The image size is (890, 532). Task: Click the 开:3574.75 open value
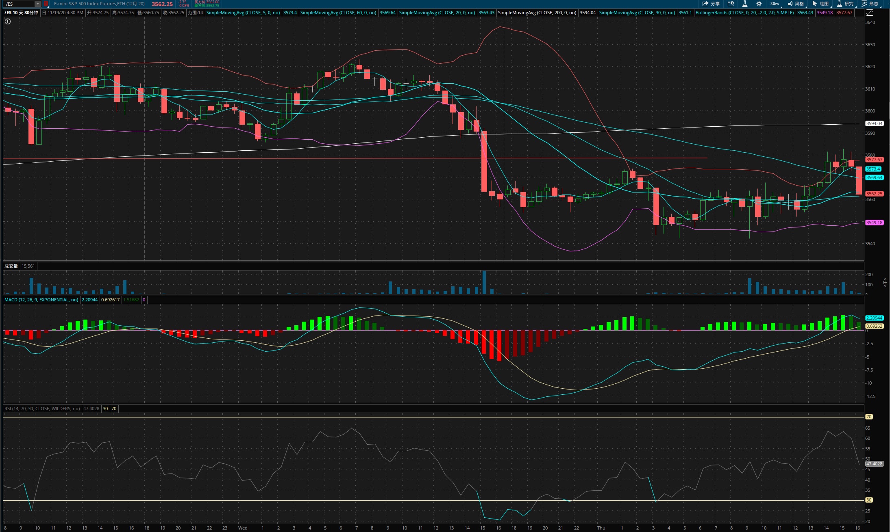(98, 13)
